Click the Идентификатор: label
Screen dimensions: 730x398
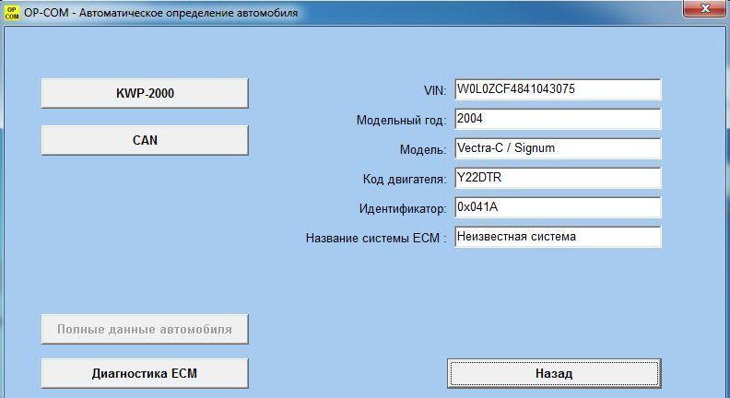click(x=403, y=208)
